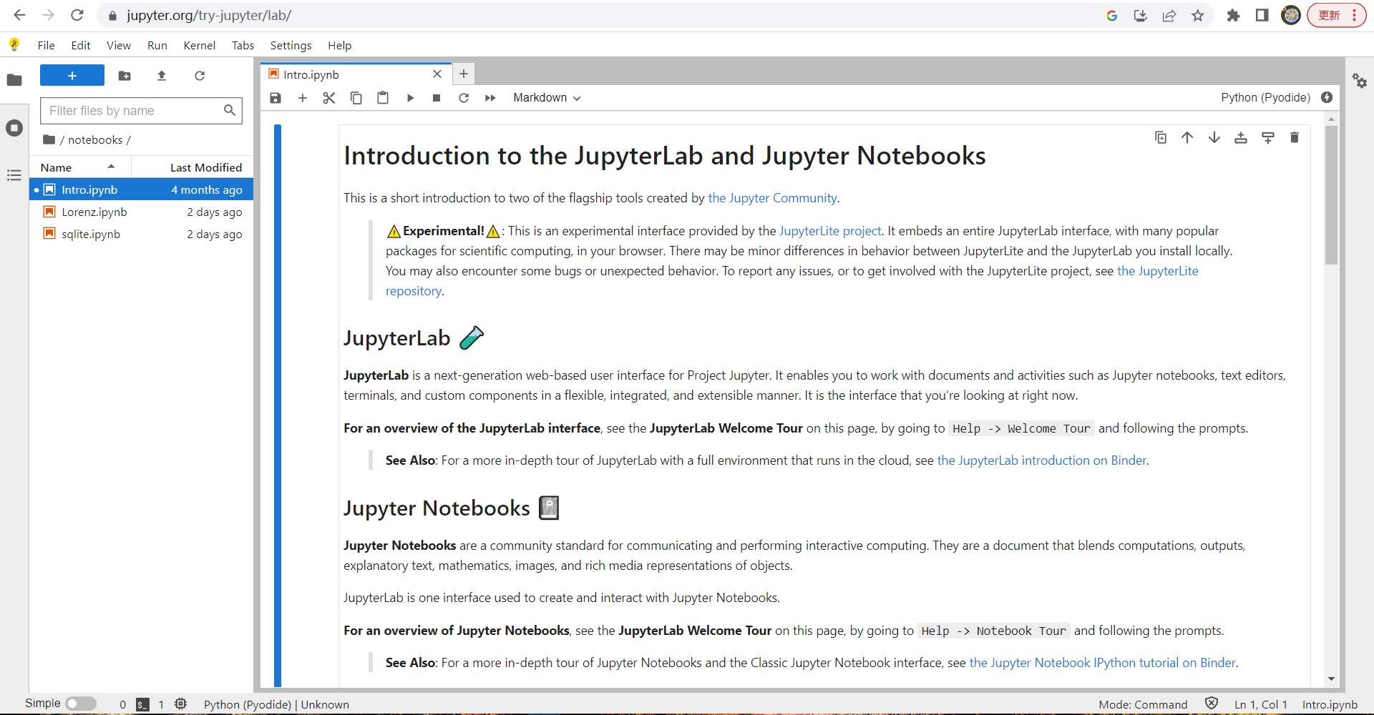Open the JupyterLite project link
1374x715 pixels.
(x=829, y=231)
